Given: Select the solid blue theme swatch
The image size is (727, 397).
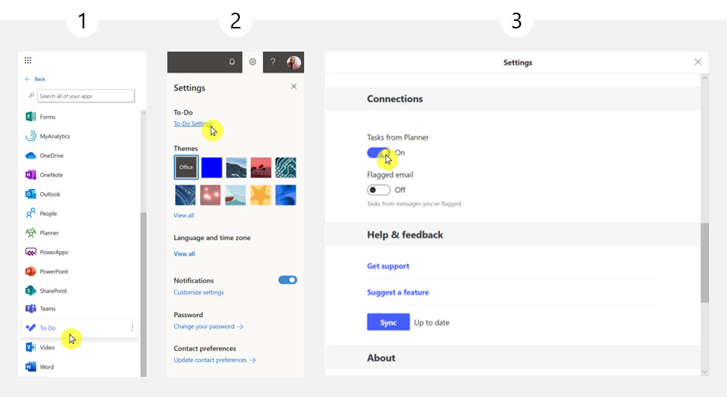Looking at the screenshot, I should point(211,167).
